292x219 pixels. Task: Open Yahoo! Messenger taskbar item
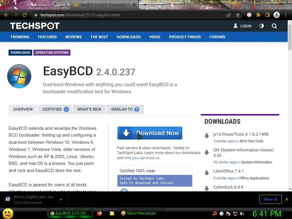point(141,213)
